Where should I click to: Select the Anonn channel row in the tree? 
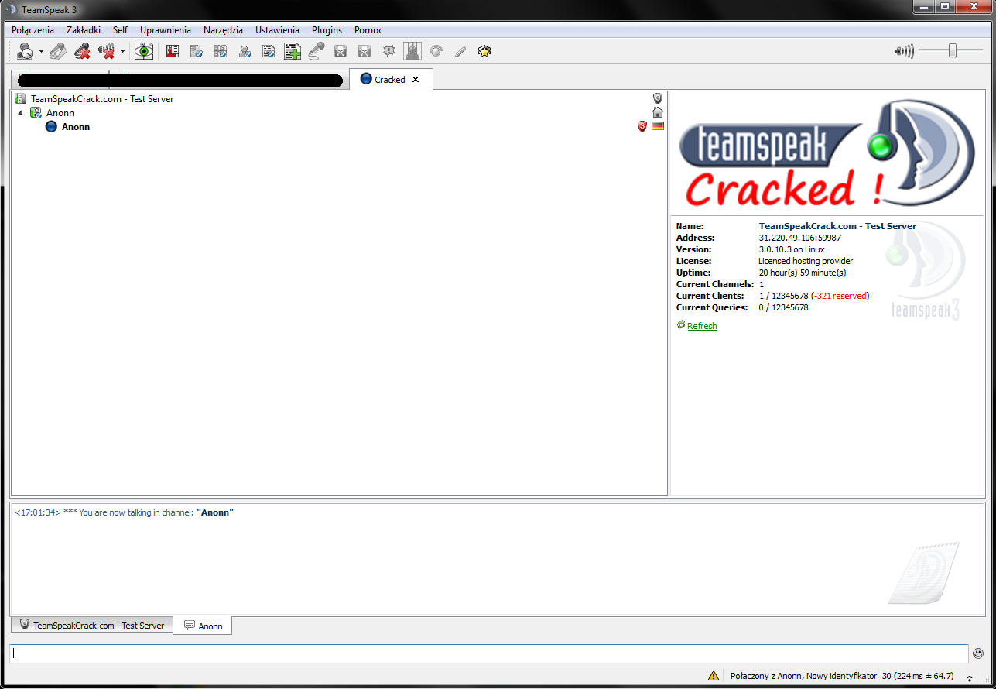pyautogui.click(x=339, y=113)
